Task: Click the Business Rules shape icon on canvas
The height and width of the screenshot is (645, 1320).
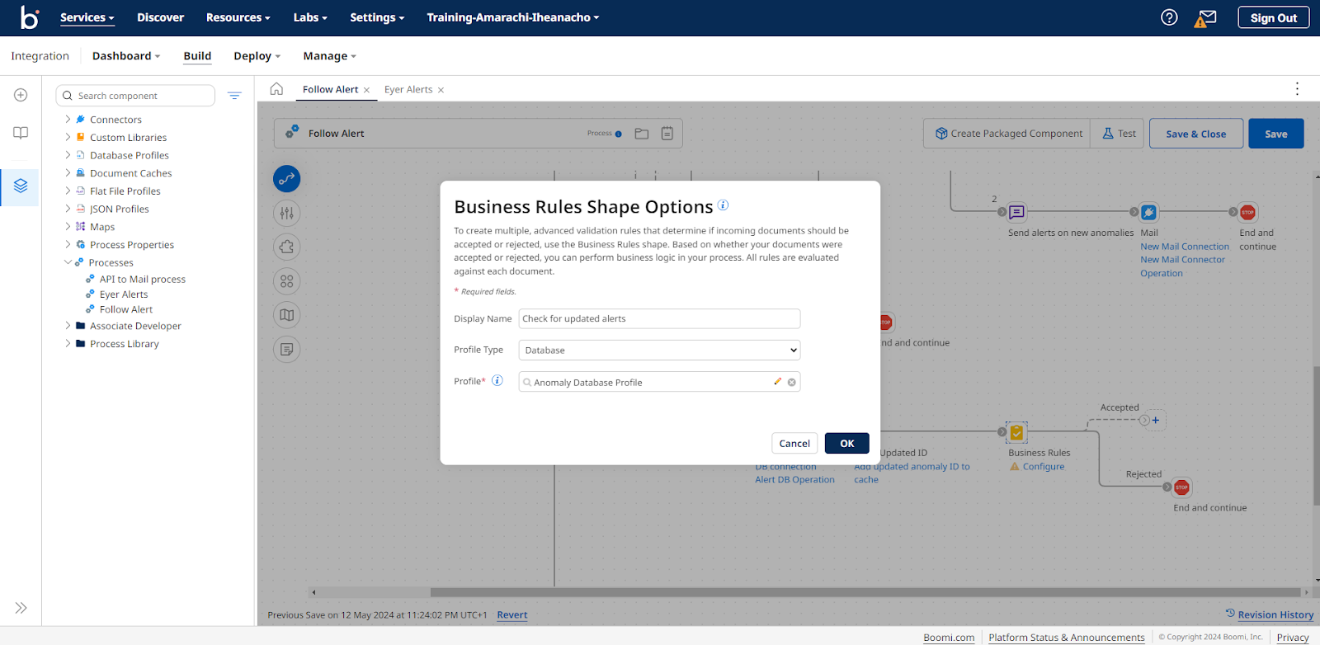Action: click(x=1016, y=432)
